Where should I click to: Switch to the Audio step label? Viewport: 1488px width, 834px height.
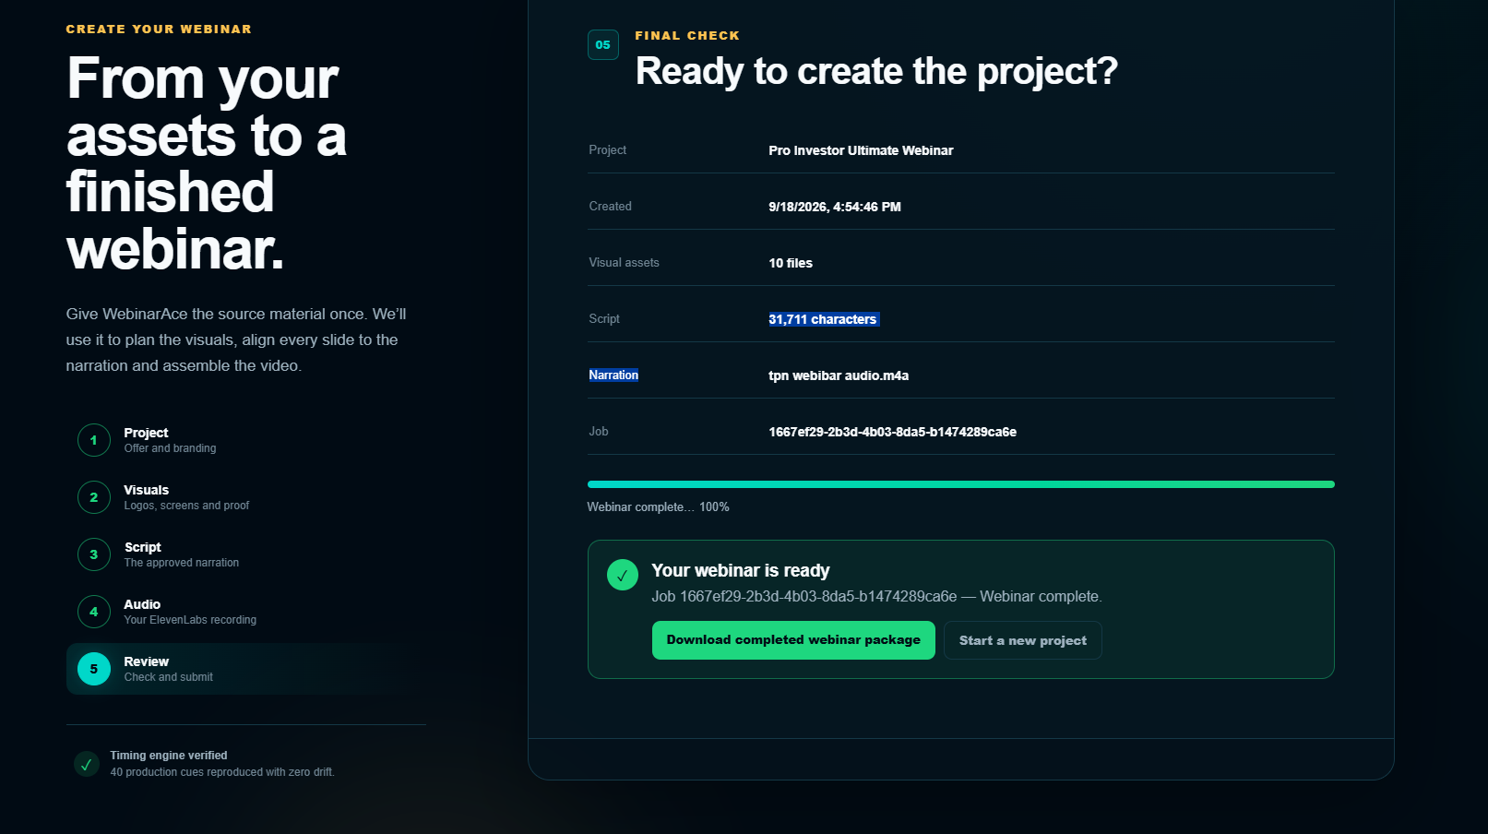click(x=142, y=604)
